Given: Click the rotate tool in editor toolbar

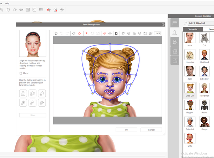Looking at the screenshot, I should 92,33.
